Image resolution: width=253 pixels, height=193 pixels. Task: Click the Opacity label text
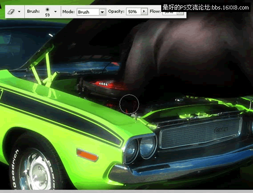pos(116,11)
